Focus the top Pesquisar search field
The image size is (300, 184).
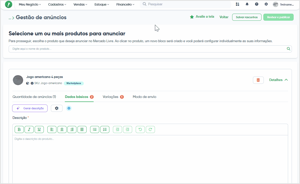point(186,4)
